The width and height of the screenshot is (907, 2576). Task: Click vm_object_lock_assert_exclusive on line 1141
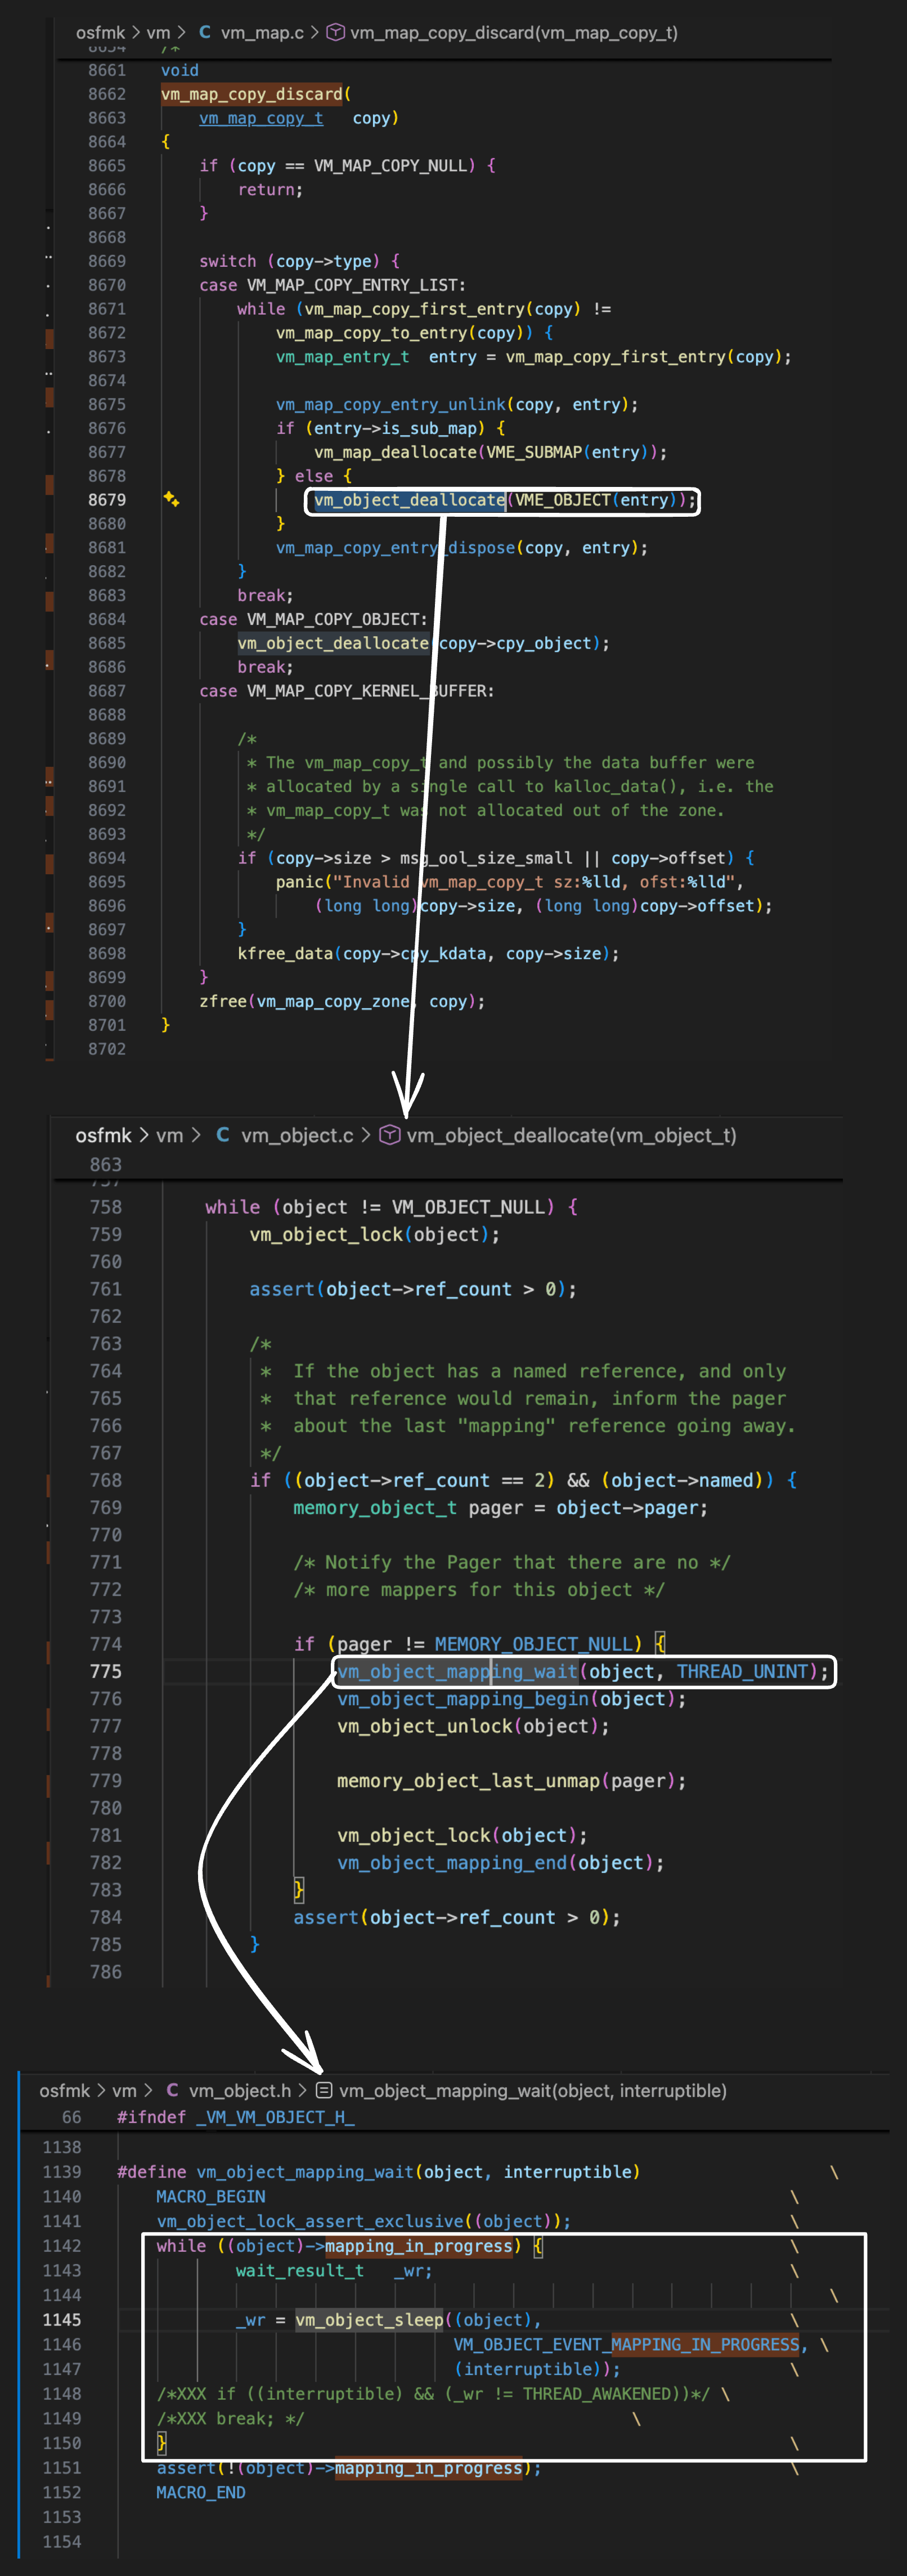tap(311, 2221)
